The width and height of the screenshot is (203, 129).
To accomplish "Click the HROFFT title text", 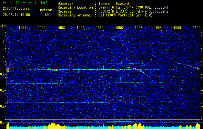I will pyautogui.click(x=20, y=3).
